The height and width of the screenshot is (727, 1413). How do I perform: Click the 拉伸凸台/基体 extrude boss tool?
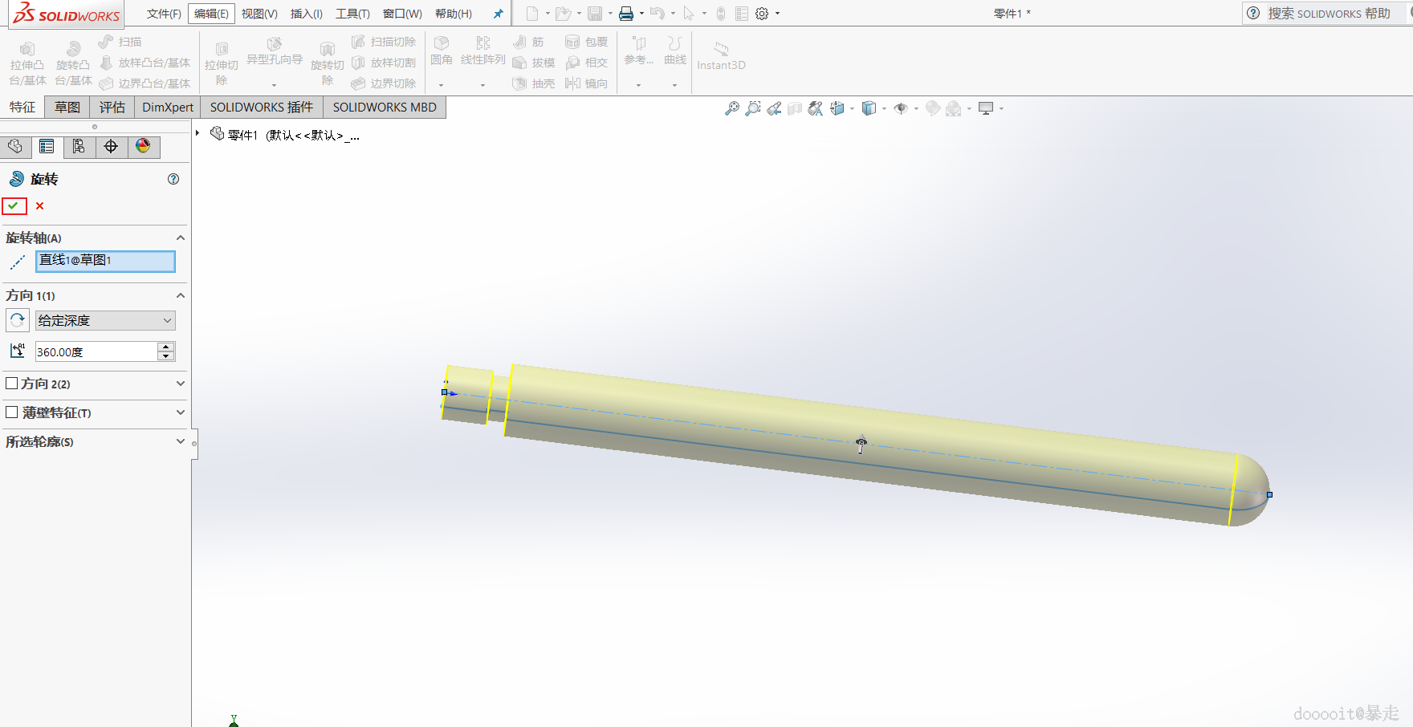pos(27,63)
